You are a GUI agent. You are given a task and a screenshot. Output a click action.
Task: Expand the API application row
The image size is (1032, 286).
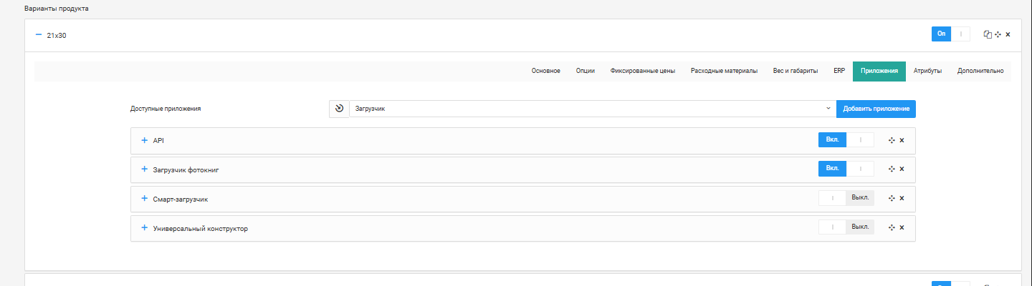[144, 140]
